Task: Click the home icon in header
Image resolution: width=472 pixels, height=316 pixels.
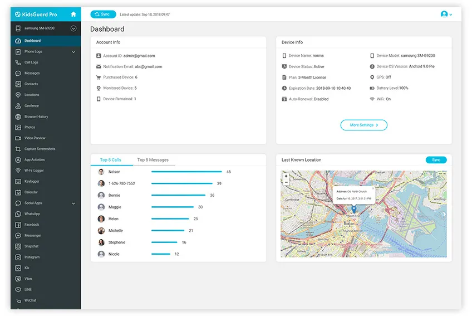Action: point(73,14)
